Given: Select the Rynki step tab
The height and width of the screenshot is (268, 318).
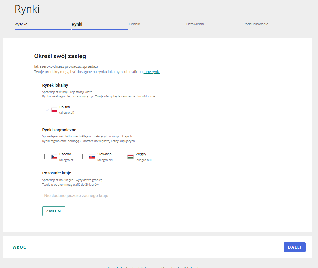Looking at the screenshot, I should (x=77, y=24).
